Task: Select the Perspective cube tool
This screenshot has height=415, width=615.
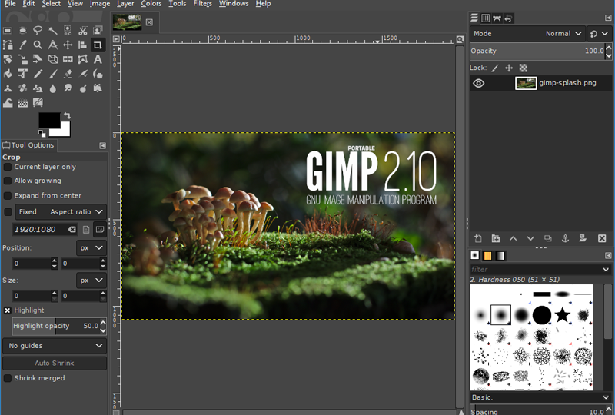Action: click(52, 59)
